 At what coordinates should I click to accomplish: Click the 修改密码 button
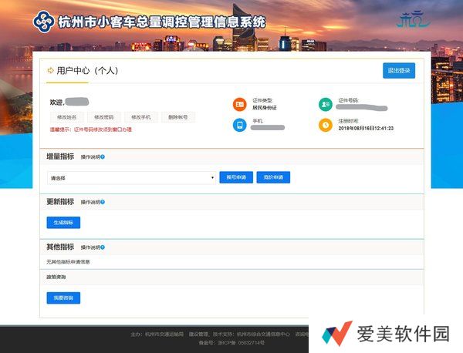tap(104, 117)
